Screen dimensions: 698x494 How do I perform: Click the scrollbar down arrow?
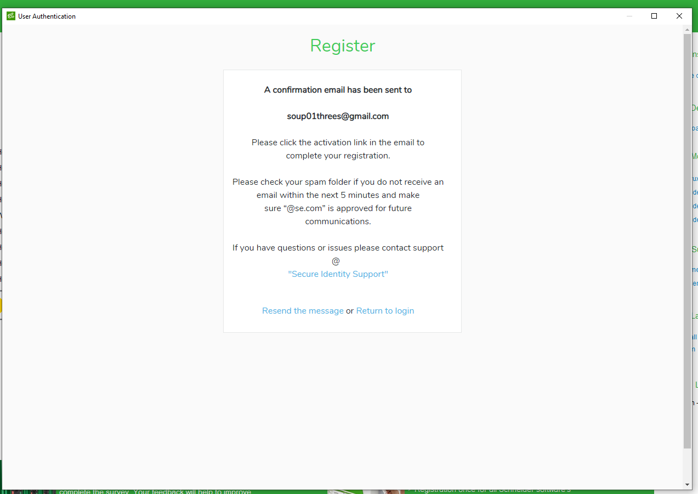(688, 485)
